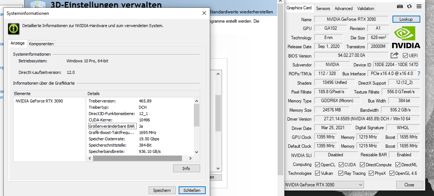Screen dimensions: 434x196
Task: Open the GPU-Z hamburger menu
Action: pos(419,6)
